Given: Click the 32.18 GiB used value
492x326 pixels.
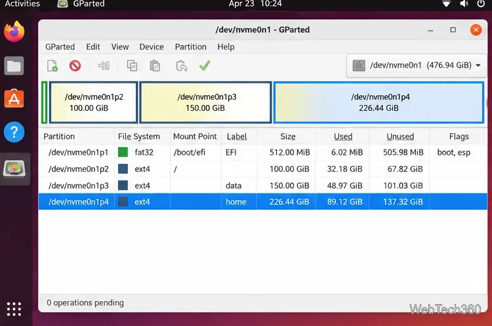Looking at the screenshot, I should [x=344, y=169].
